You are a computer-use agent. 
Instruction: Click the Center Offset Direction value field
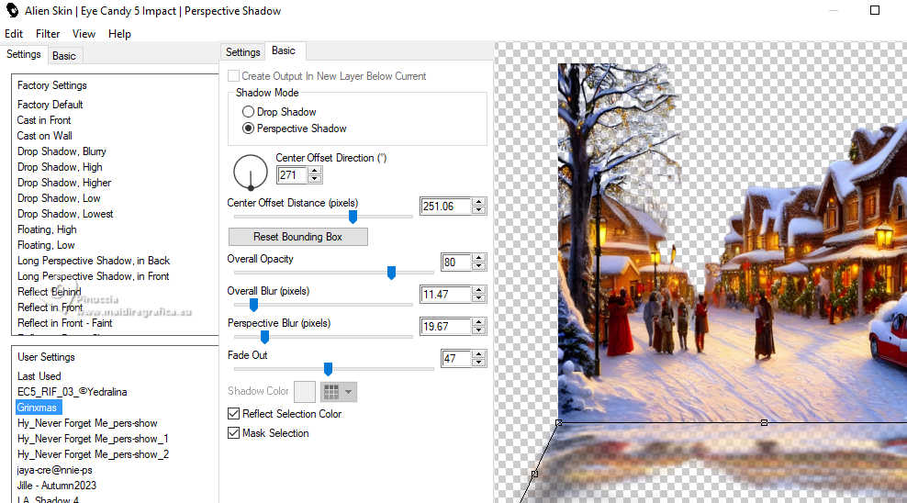tap(292, 175)
